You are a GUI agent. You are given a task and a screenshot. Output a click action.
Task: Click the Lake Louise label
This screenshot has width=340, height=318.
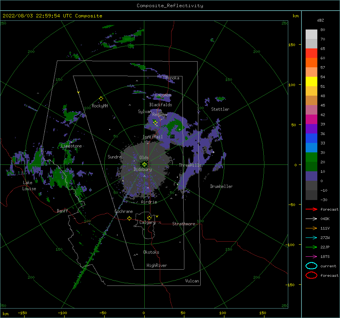(x=29, y=186)
